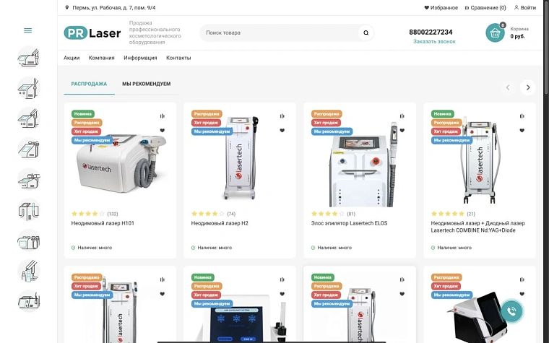Open the Контакты menu item
The image size is (549, 343).
(x=178, y=58)
